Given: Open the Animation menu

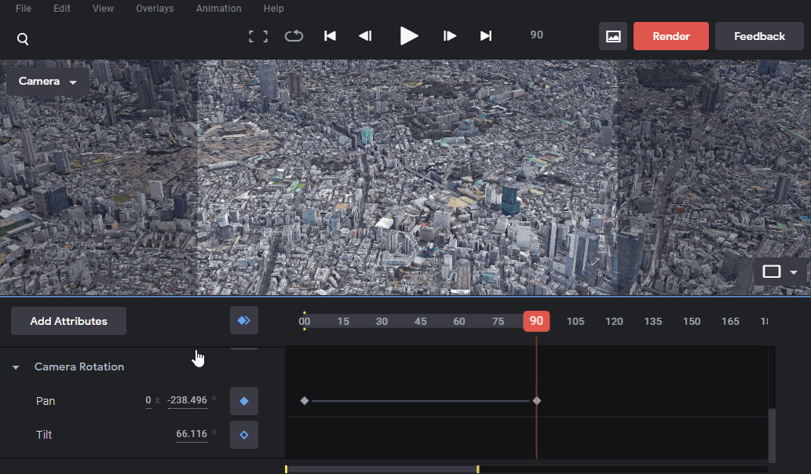Looking at the screenshot, I should click(218, 9).
